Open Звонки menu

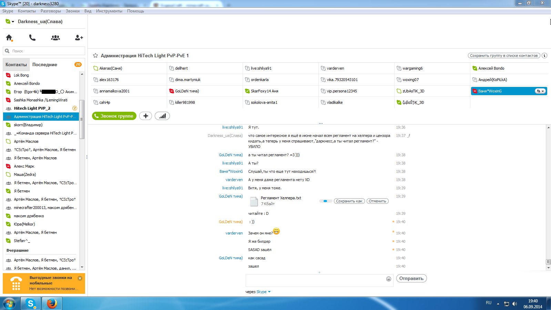click(73, 11)
